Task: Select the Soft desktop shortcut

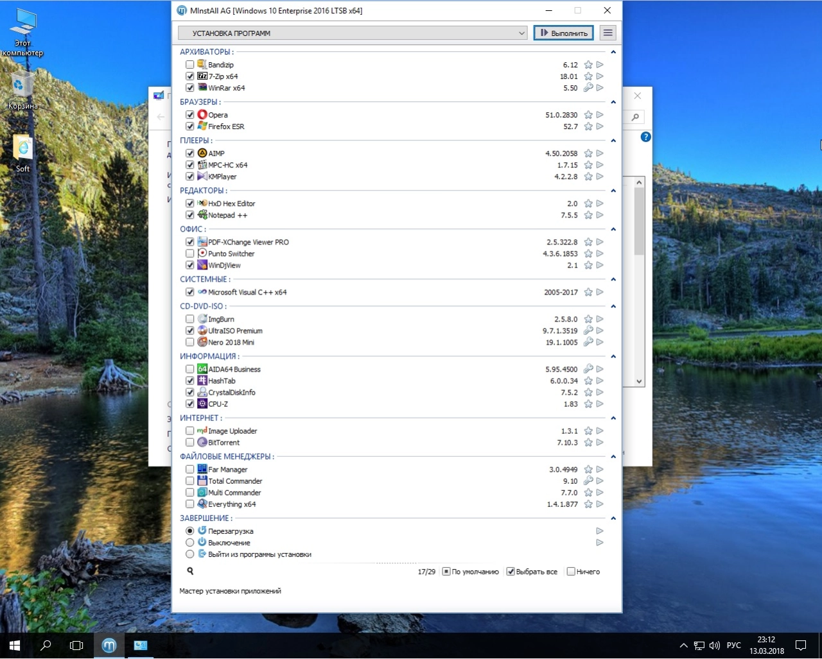Action: 23,153
